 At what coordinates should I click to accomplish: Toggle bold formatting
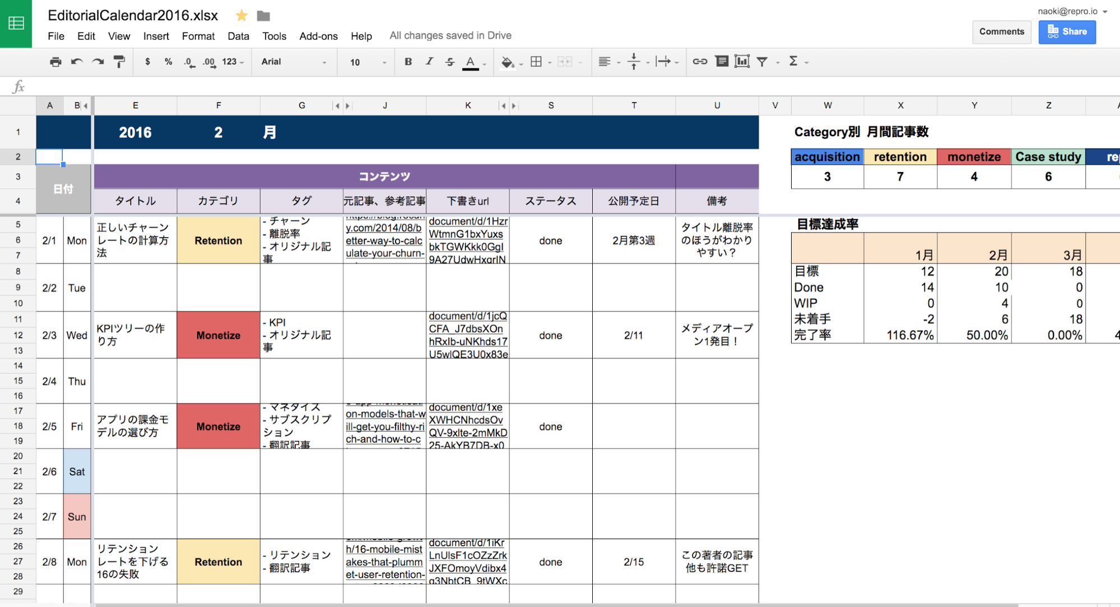click(408, 62)
